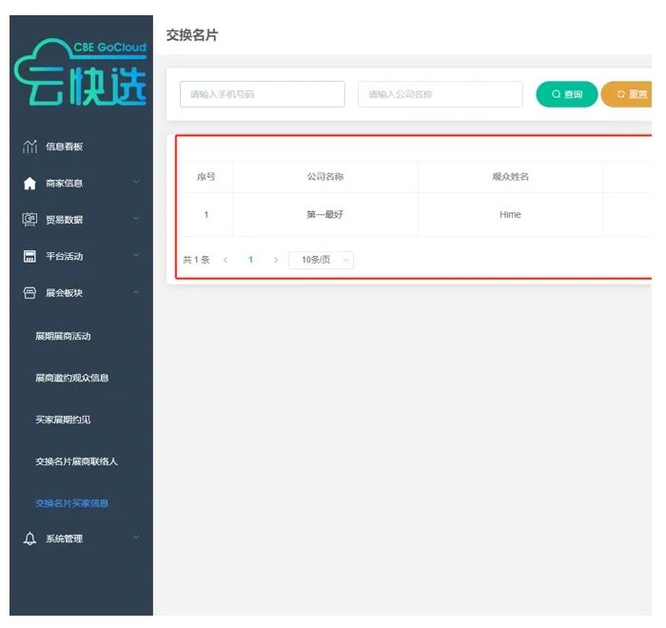The width and height of the screenshot is (666, 628).
Task: Click the 平台活动 sidebar icon
Action: point(29,256)
